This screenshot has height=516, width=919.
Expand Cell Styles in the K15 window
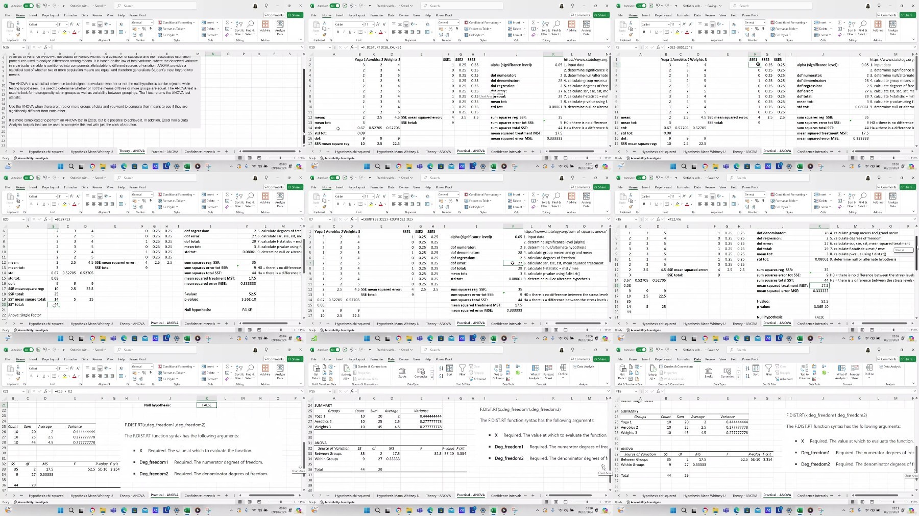coord(781,207)
